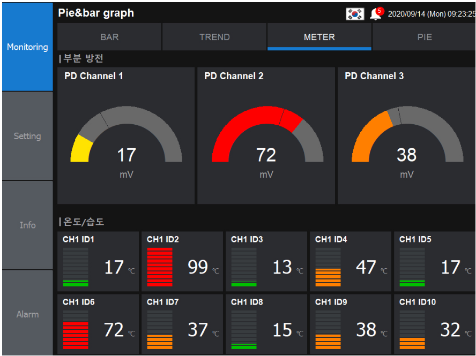This screenshot has width=476, height=356.
Task: Open the PIE tab
Action: coord(424,37)
